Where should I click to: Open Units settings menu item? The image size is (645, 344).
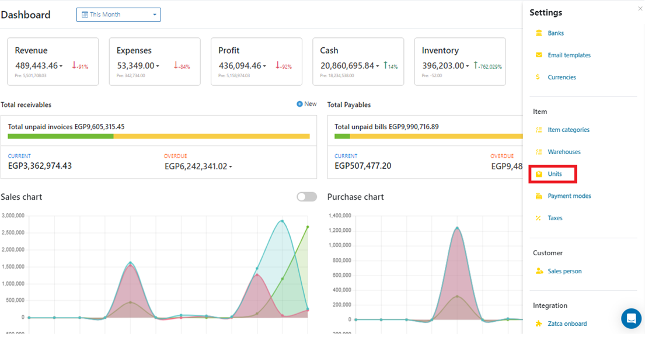tap(555, 174)
